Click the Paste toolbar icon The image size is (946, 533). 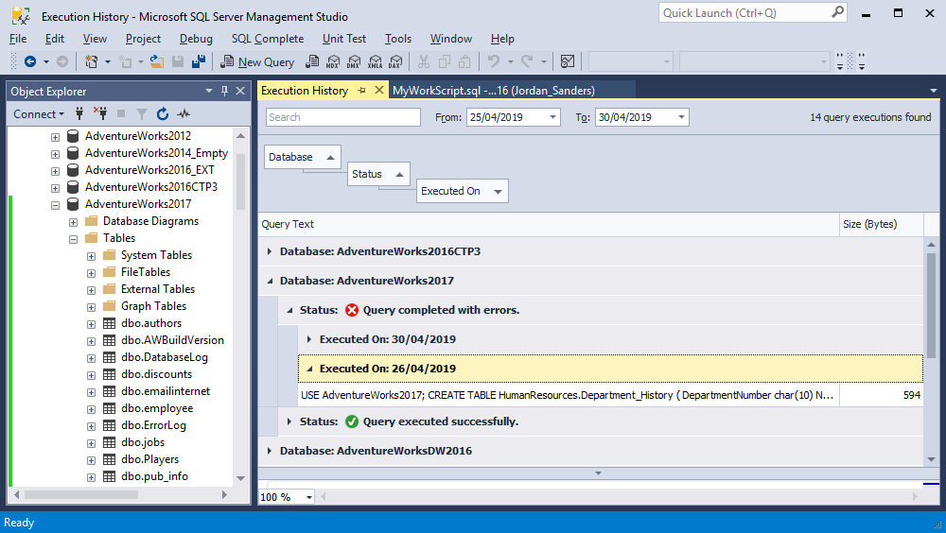click(x=464, y=61)
